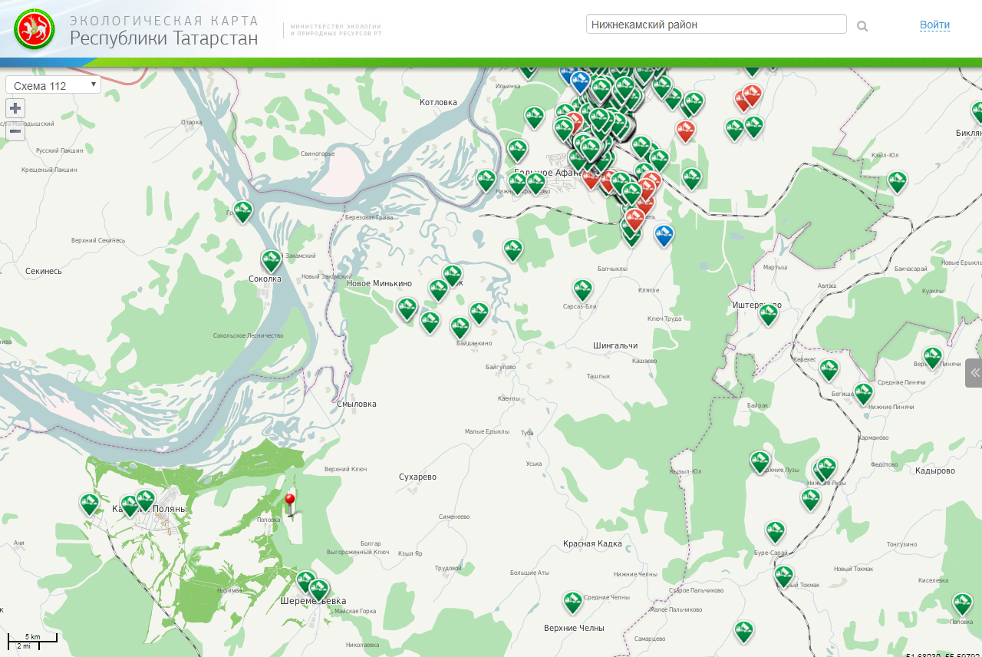Click the blue marker near Балчыклы
Viewport: 982px width, 657px height.
click(x=664, y=234)
